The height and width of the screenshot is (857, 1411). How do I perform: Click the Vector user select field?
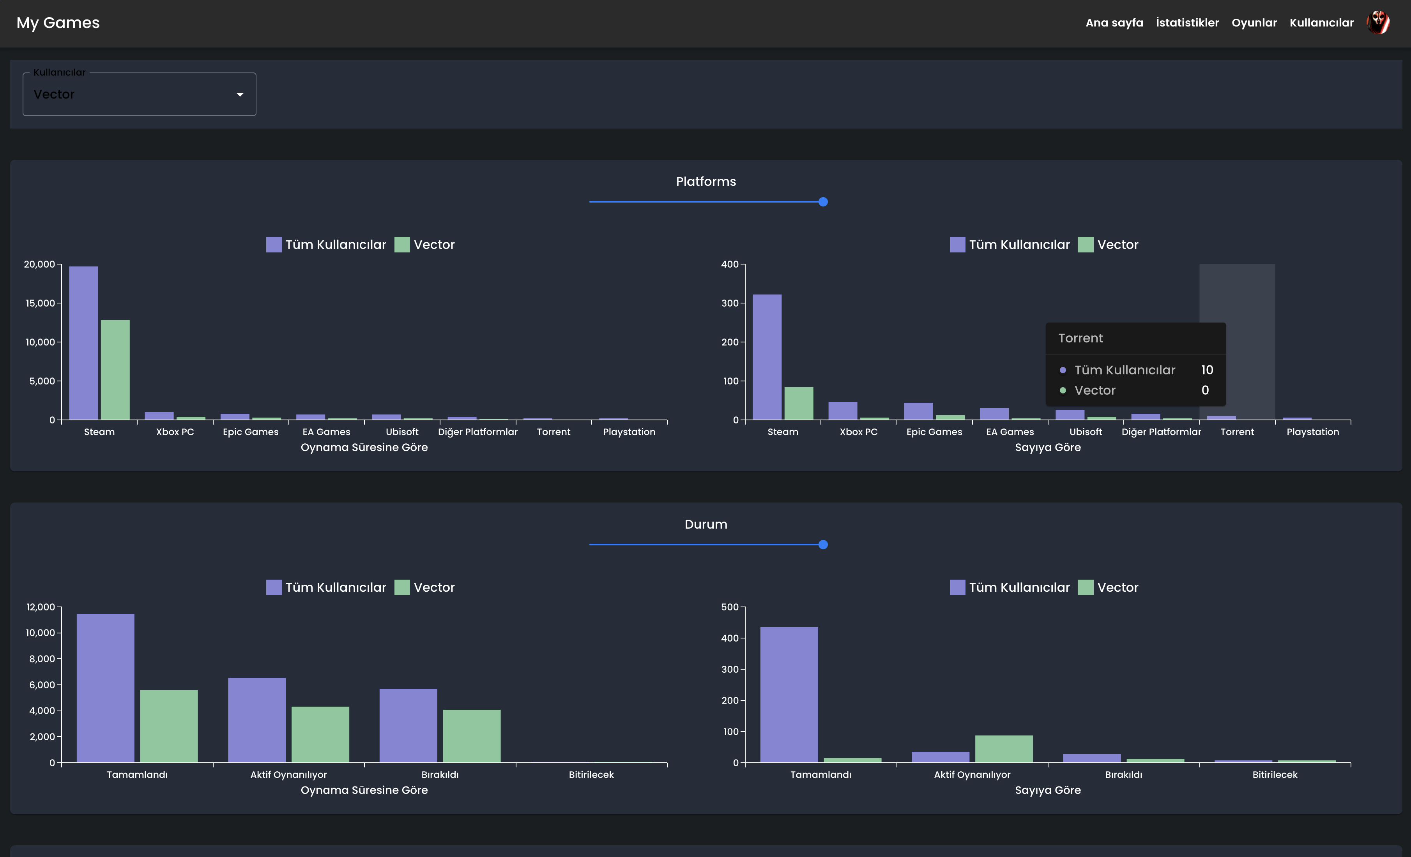click(x=139, y=94)
